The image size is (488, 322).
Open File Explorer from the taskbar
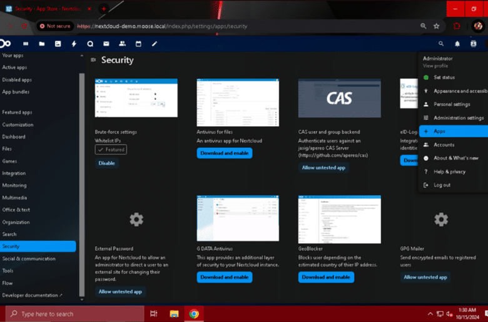174,314
